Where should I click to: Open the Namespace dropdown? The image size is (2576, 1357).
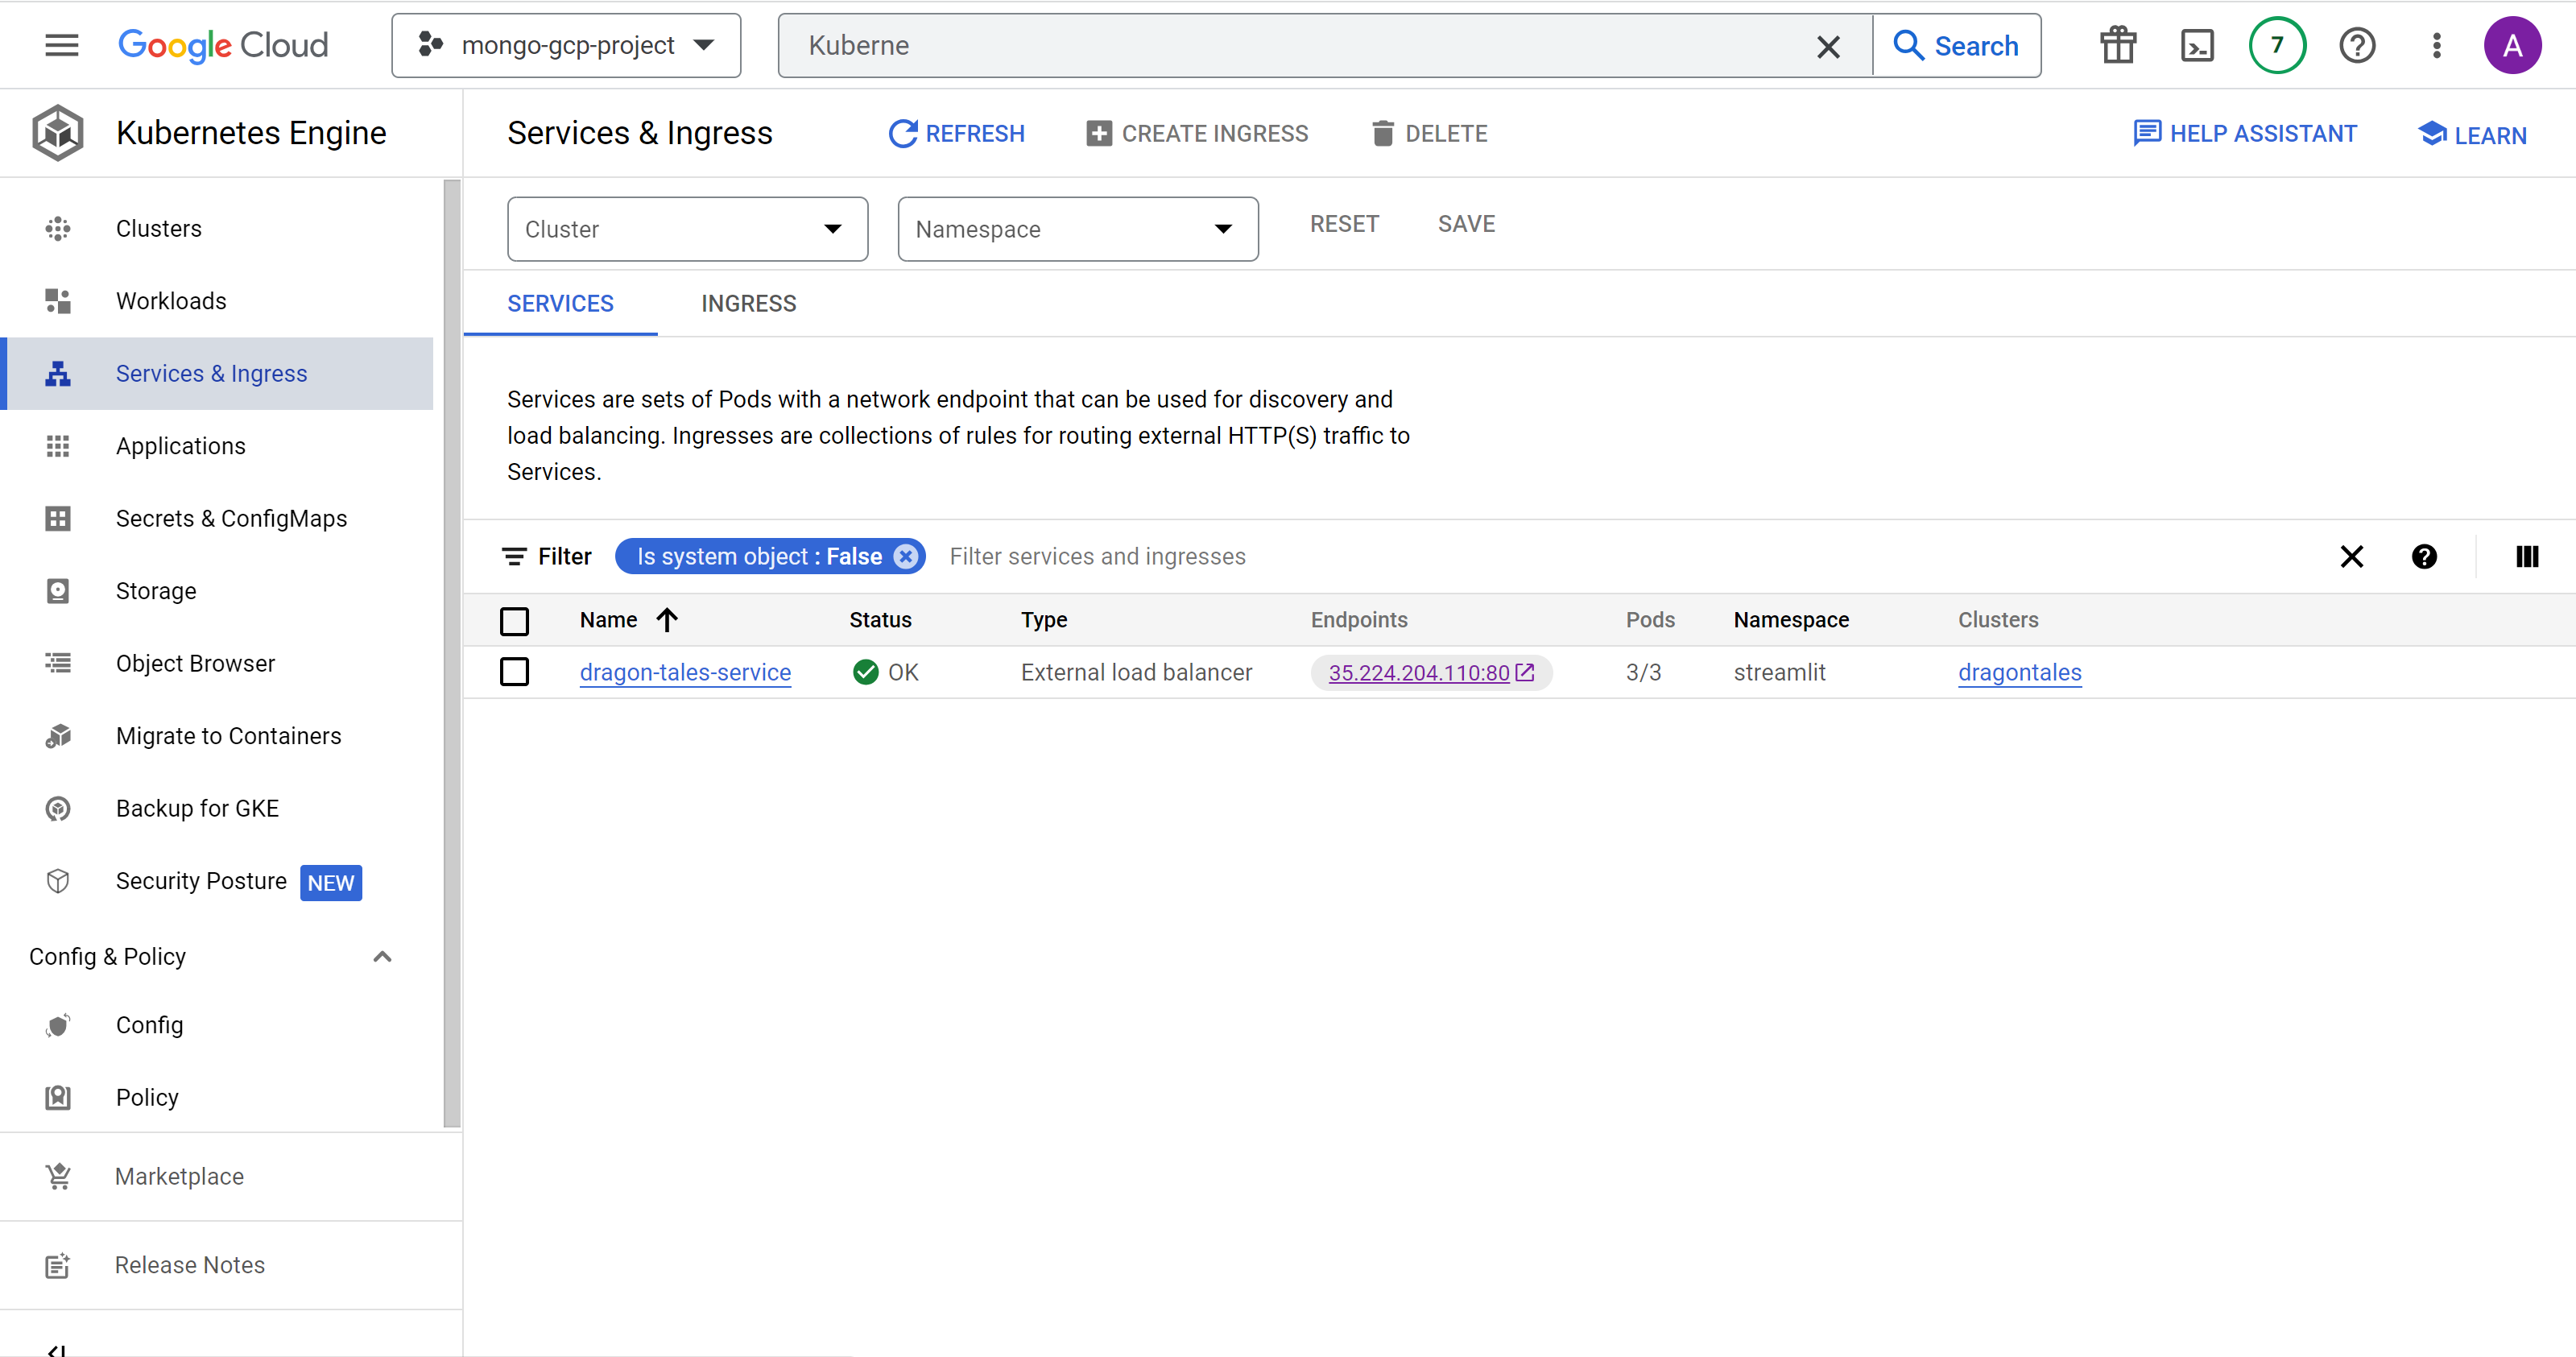tap(1077, 229)
